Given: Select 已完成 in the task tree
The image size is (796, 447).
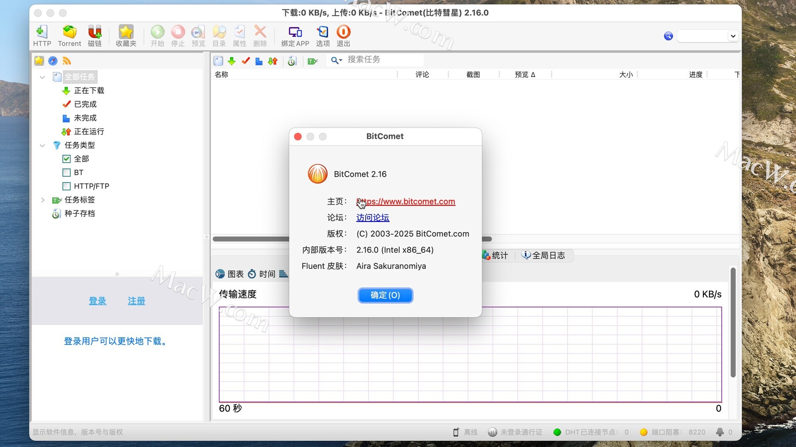Looking at the screenshot, I should 79,104.
